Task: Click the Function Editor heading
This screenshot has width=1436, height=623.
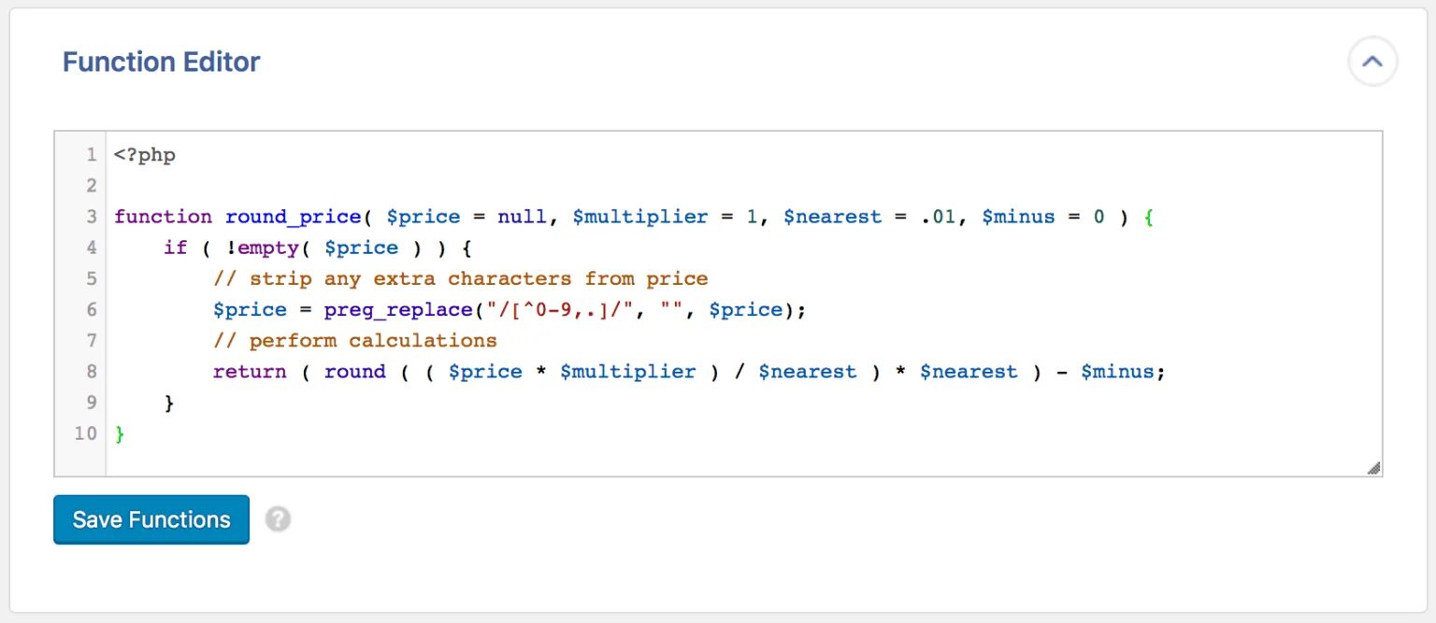Action: 161,63
